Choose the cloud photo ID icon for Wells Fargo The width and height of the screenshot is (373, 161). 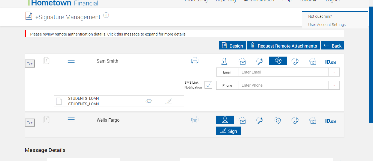313,120
